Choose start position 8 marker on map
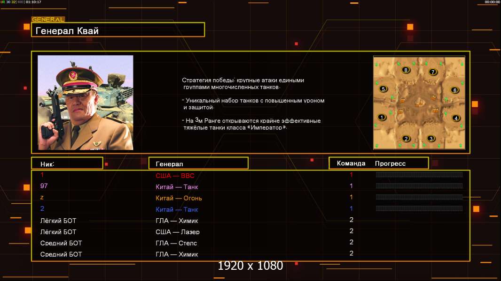 pos(406,70)
